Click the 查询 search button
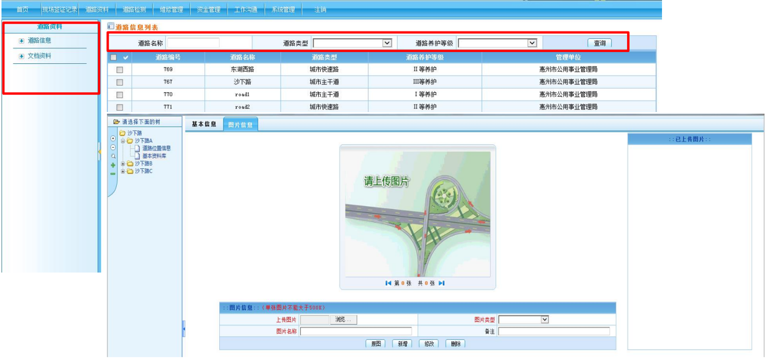Viewport: 767px width, 361px height. coord(599,43)
